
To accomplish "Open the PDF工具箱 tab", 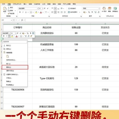I will 67,4.
